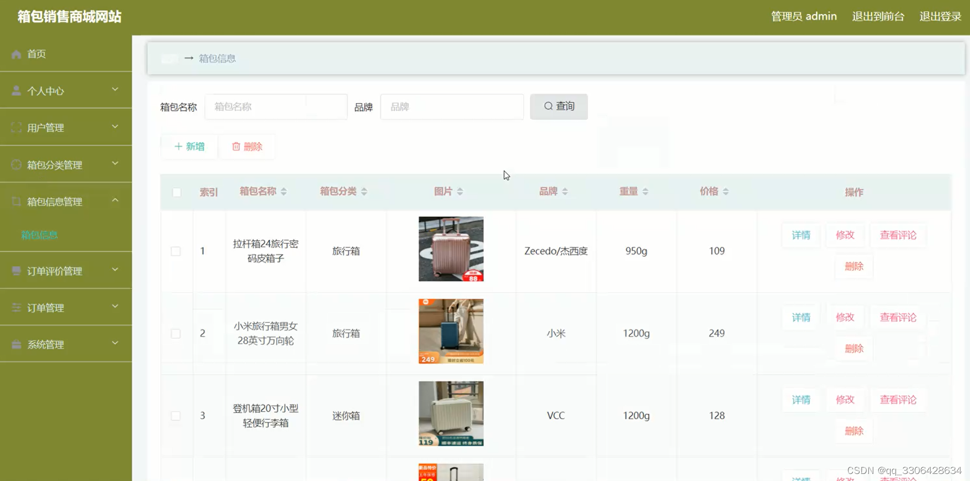Expand 箱包分类管理 menu chevron
Image resolution: width=970 pixels, height=481 pixels.
click(x=115, y=163)
